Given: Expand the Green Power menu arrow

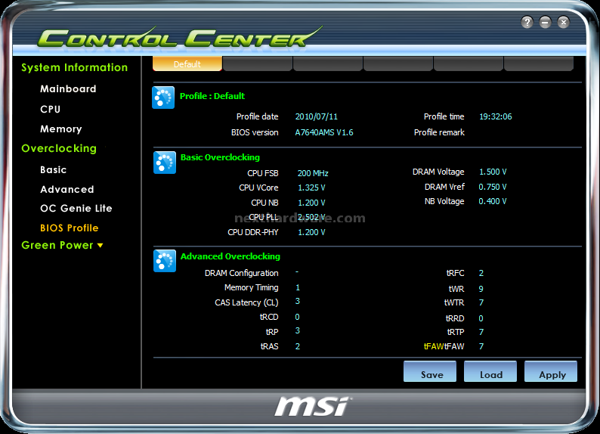Looking at the screenshot, I should (101, 245).
